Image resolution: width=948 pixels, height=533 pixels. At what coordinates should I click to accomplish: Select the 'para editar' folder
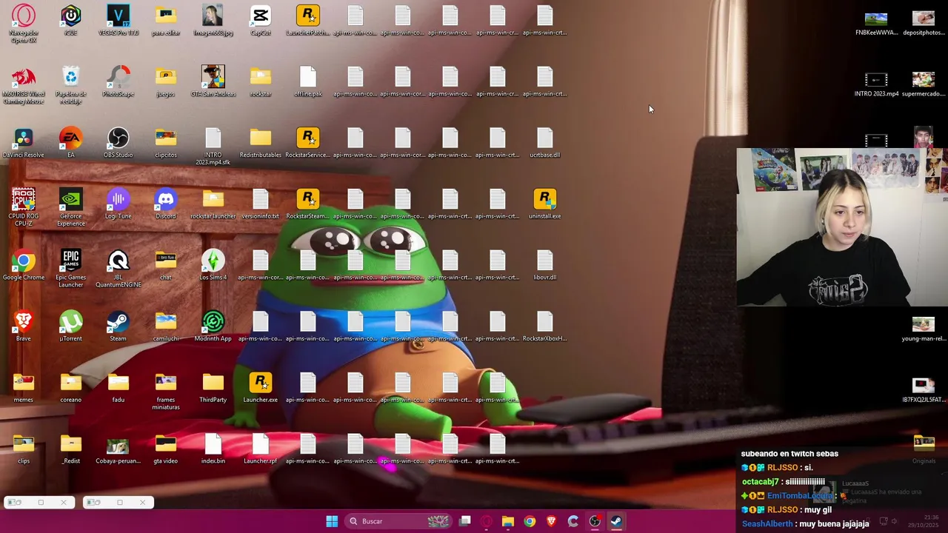[x=166, y=21]
